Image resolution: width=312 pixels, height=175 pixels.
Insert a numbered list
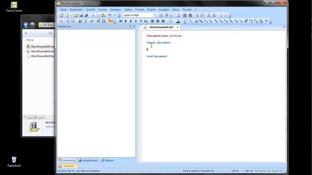tap(73, 21)
